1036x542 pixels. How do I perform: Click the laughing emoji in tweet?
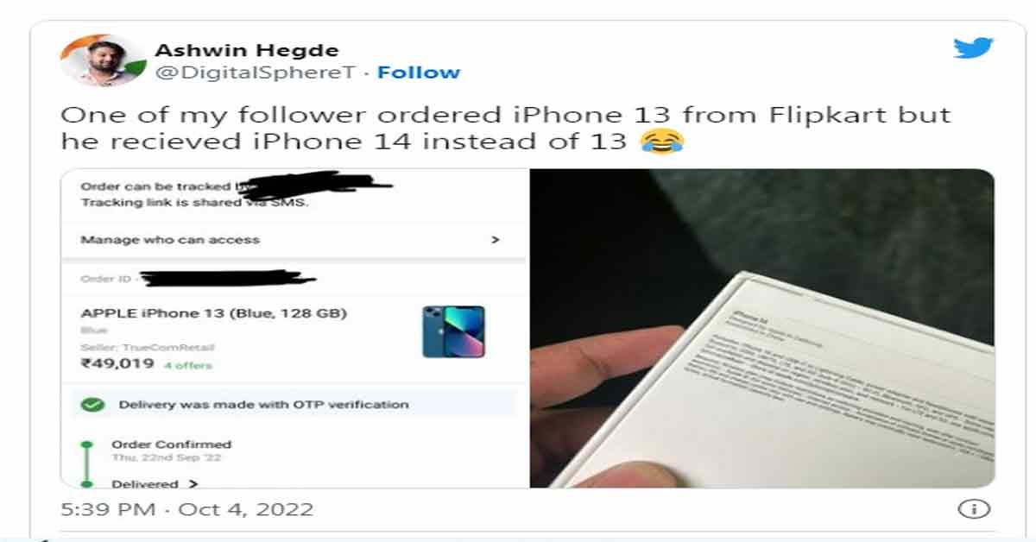pyautogui.click(x=662, y=141)
